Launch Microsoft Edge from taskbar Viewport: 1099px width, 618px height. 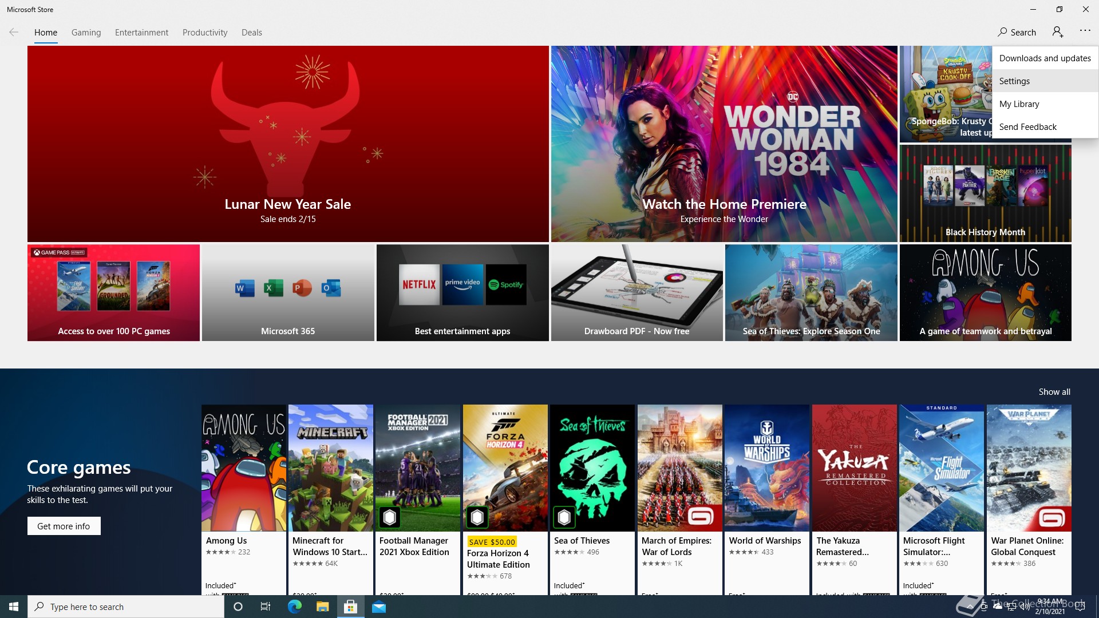point(294,607)
